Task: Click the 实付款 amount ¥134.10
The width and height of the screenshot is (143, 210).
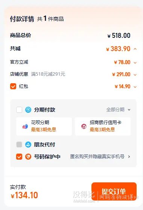Action: point(24,195)
